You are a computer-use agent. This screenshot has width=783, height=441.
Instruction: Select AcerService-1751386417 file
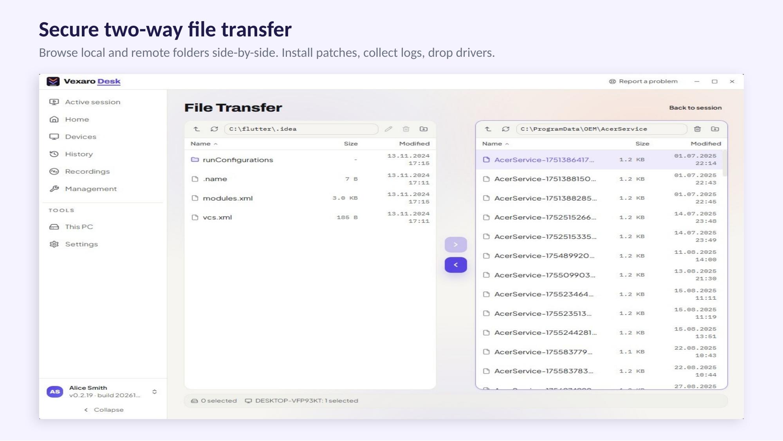click(x=599, y=160)
